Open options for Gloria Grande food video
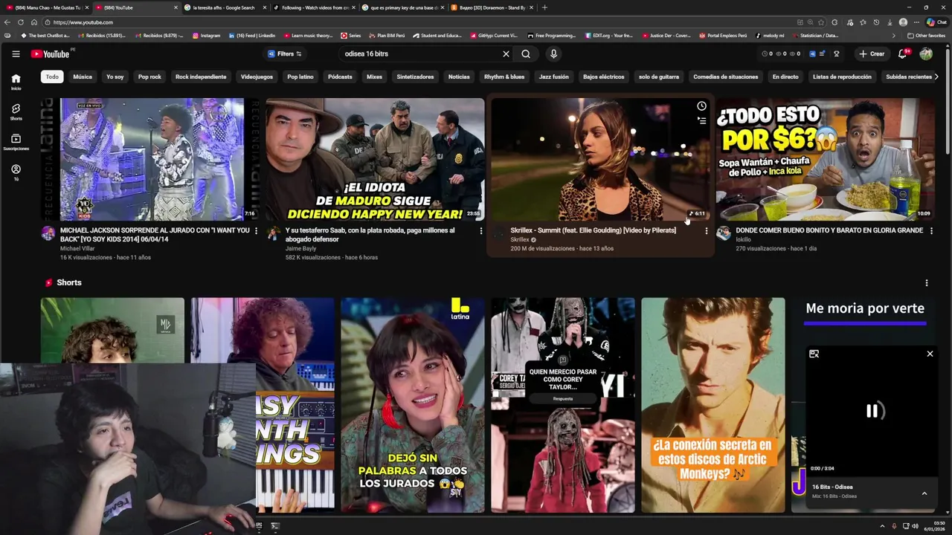952x535 pixels. (x=931, y=231)
